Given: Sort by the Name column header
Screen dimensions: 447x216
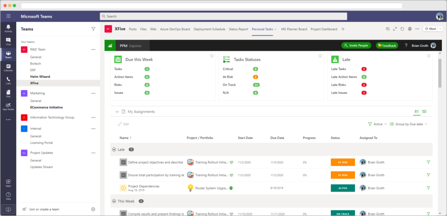Looking at the screenshot, I should 126,138.
